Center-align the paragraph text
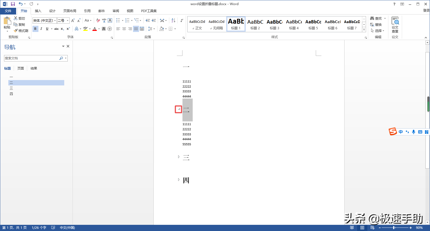430x231 pixels. click(x=124, y=29)
